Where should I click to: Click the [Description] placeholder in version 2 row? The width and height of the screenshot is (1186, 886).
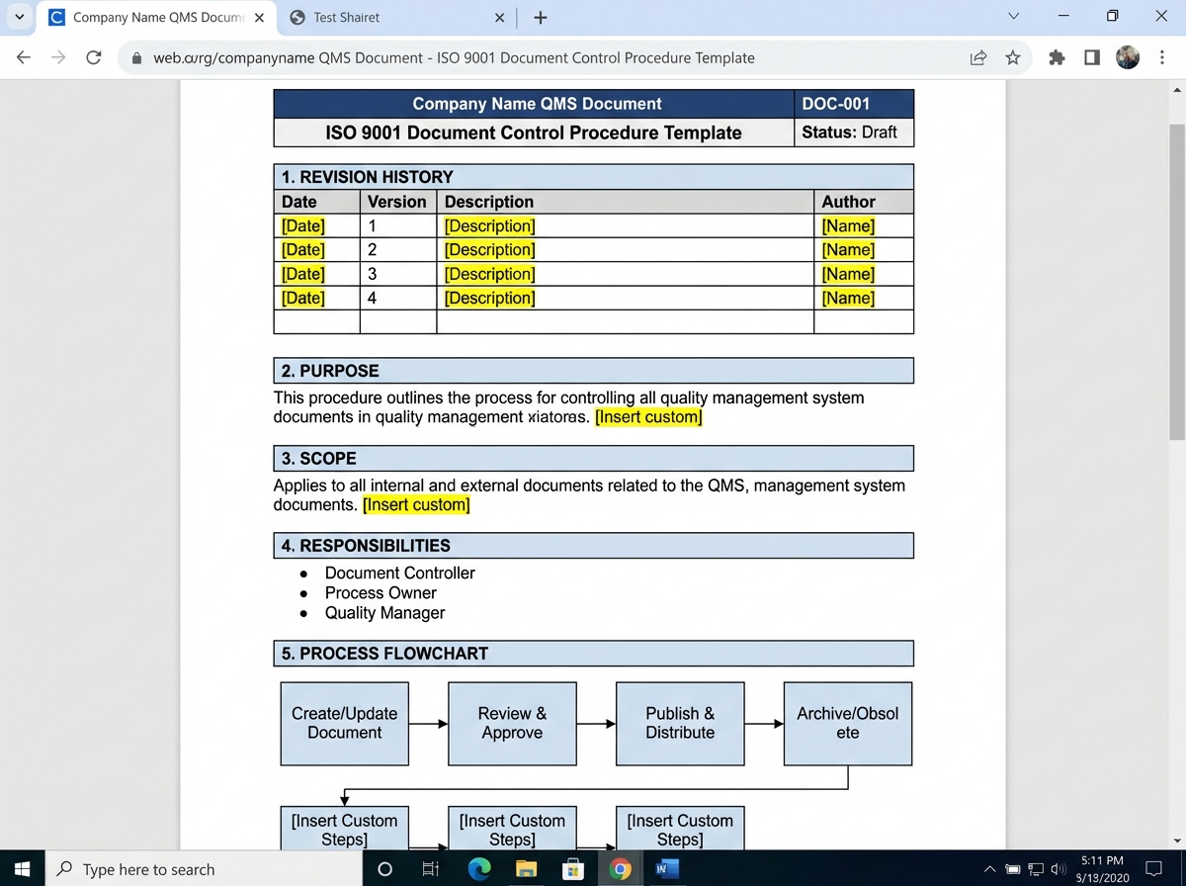pos(489,250)
